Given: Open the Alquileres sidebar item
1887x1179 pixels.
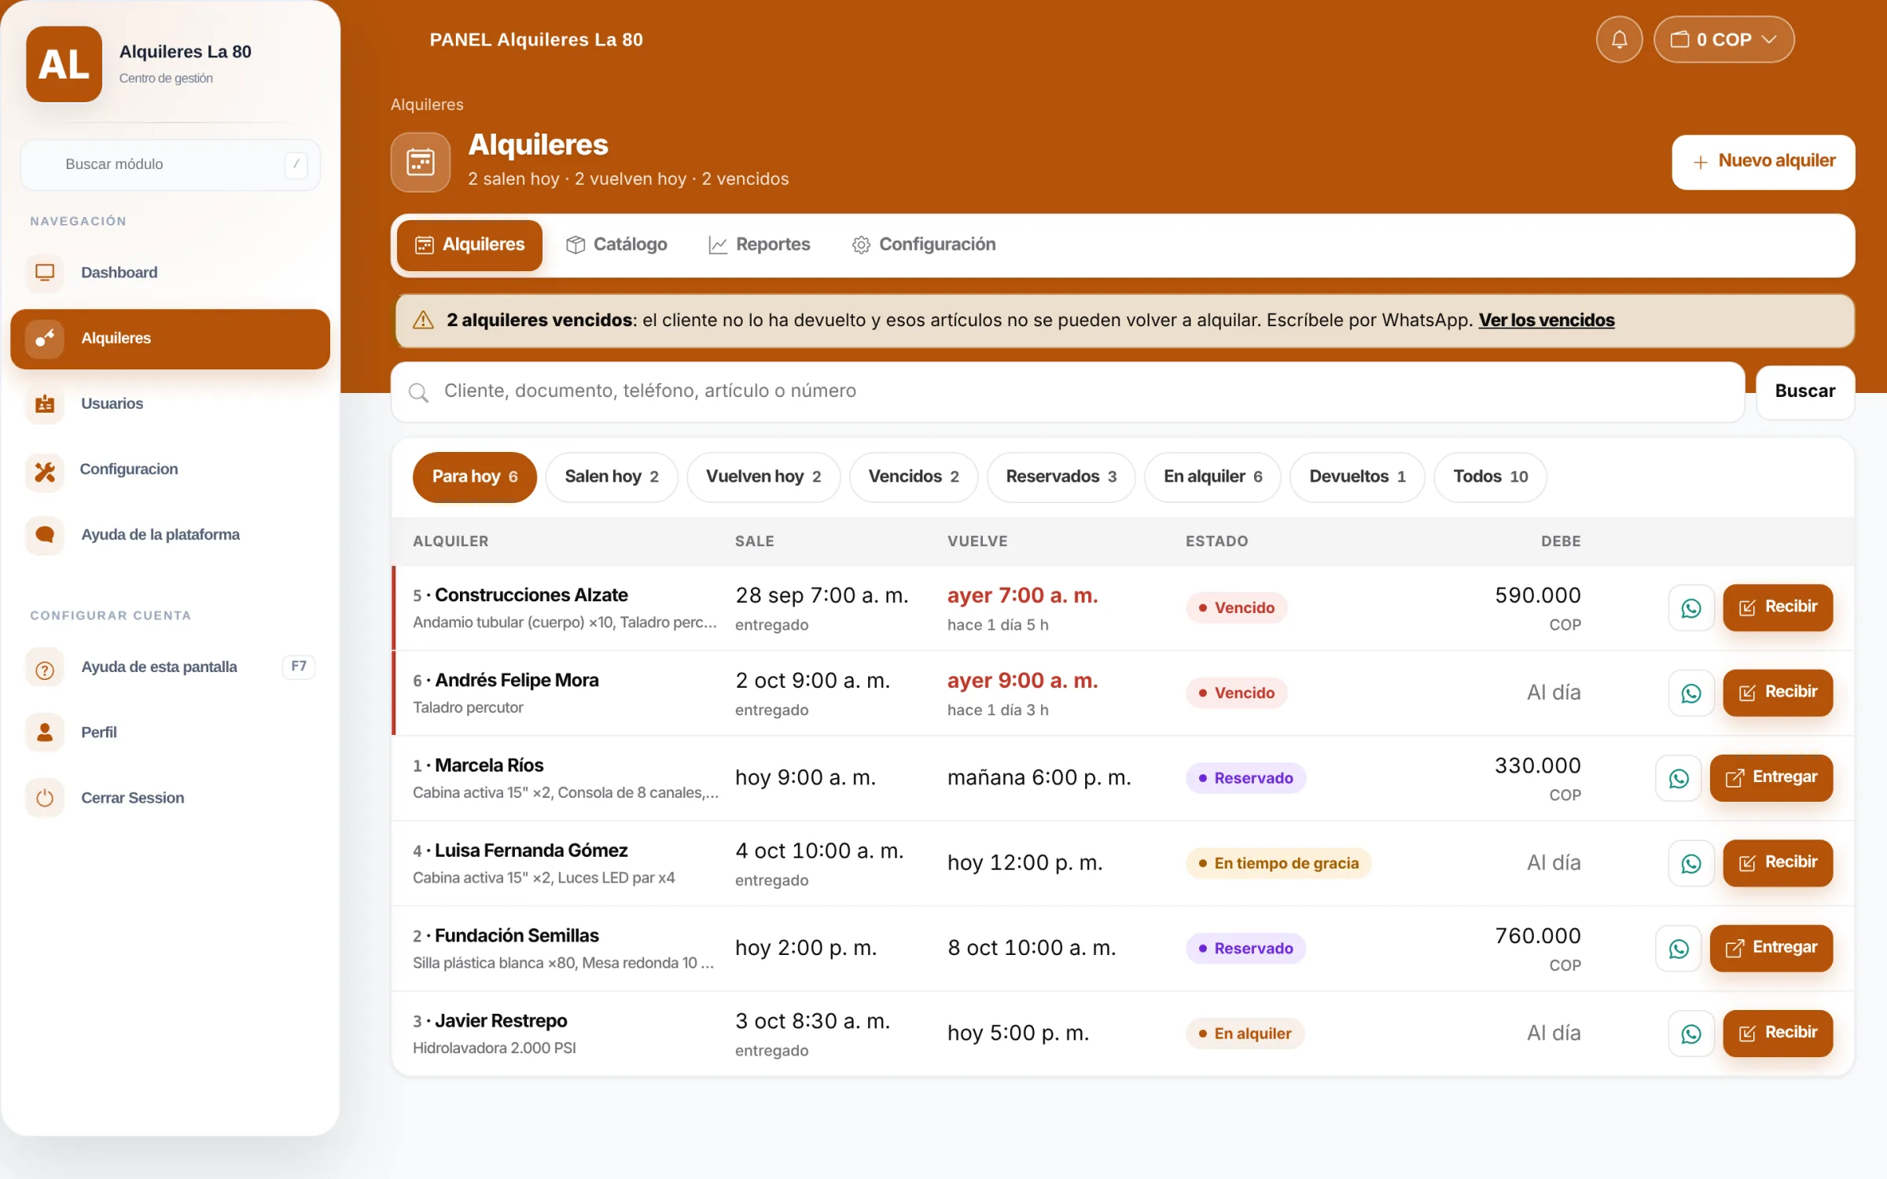Looking at the screenshot, I should 170,339.
